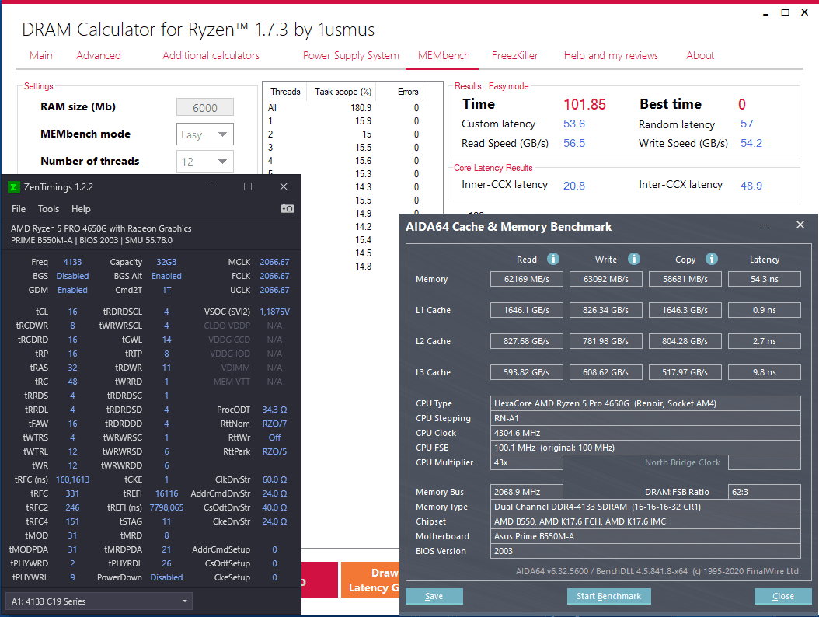Click the RAM size (Mb) input field
The image size is (819, 617).
pos(205,107)
